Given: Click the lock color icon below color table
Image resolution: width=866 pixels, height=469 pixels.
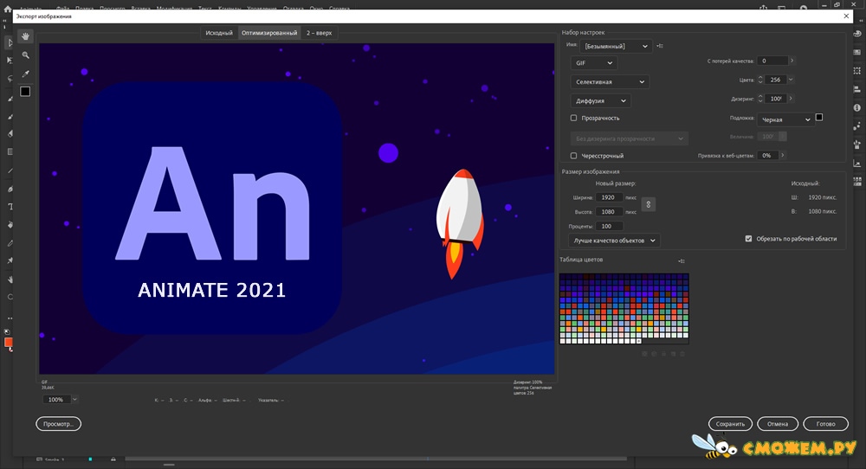Looking at the screenshot, I should pos(664,354).
